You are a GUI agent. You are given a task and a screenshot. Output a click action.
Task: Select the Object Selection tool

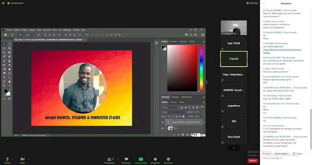[x=10, y=49]
